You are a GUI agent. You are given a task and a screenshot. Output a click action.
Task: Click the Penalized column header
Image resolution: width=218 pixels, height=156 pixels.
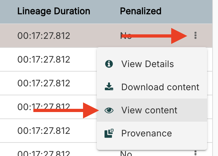pos(140,11)
